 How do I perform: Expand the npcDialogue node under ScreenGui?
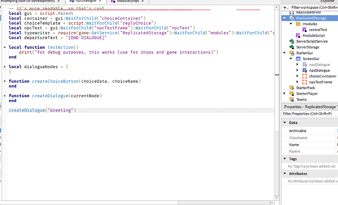tap(297, 65)
